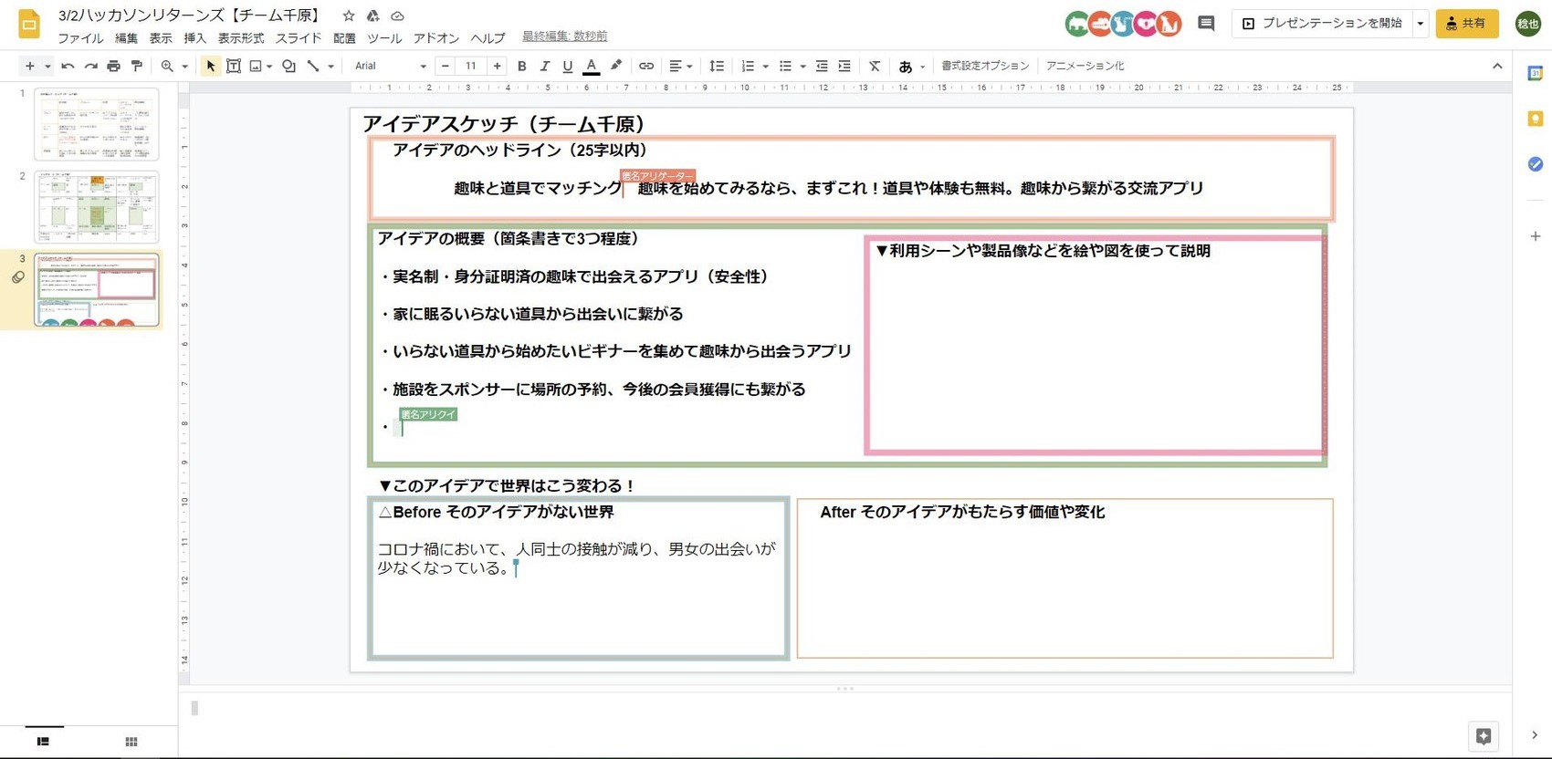Screen dimensions: 1552x759
Task: Click the 共有 share button
Action: (1467, 24)
